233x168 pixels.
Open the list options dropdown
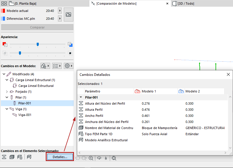[57, 66]
